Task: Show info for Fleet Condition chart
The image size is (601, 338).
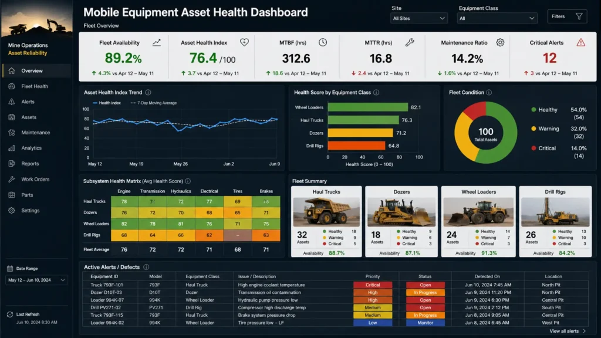Action: tap(489, 92)
